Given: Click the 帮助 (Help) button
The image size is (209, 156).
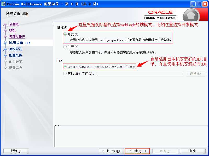Looking at the screenshot, I should (16, 151).
